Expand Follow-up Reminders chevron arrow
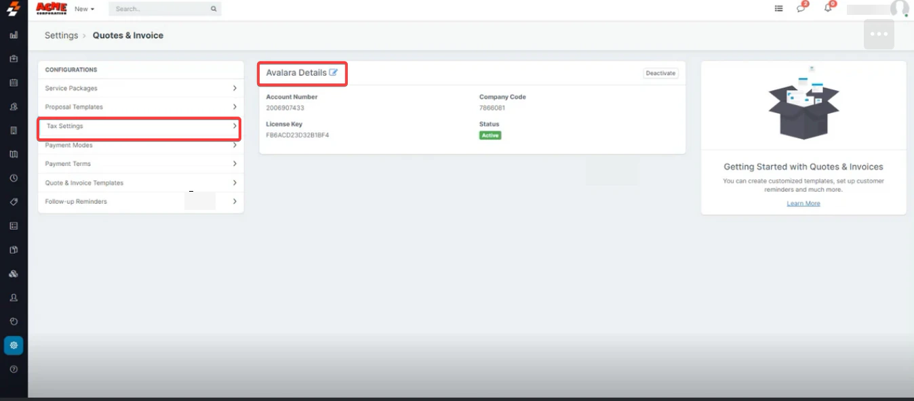Screen dimensions: 914x401 [235, 202]
